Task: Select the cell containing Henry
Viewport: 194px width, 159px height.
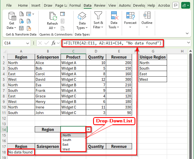Action: tap(48, 102)
